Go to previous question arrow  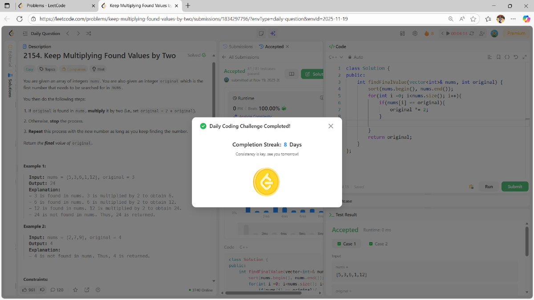[68, 33]
